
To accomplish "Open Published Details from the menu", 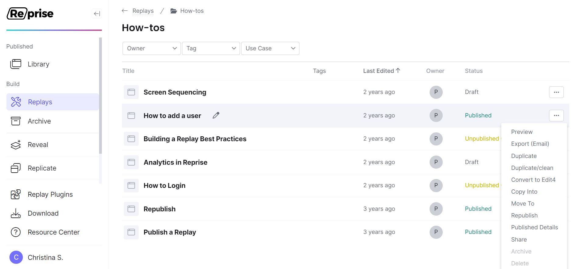I will 534,227.
